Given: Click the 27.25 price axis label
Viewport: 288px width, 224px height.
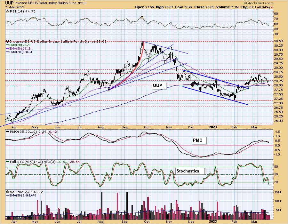Looking at the screenshot, I should coord(278,99).
